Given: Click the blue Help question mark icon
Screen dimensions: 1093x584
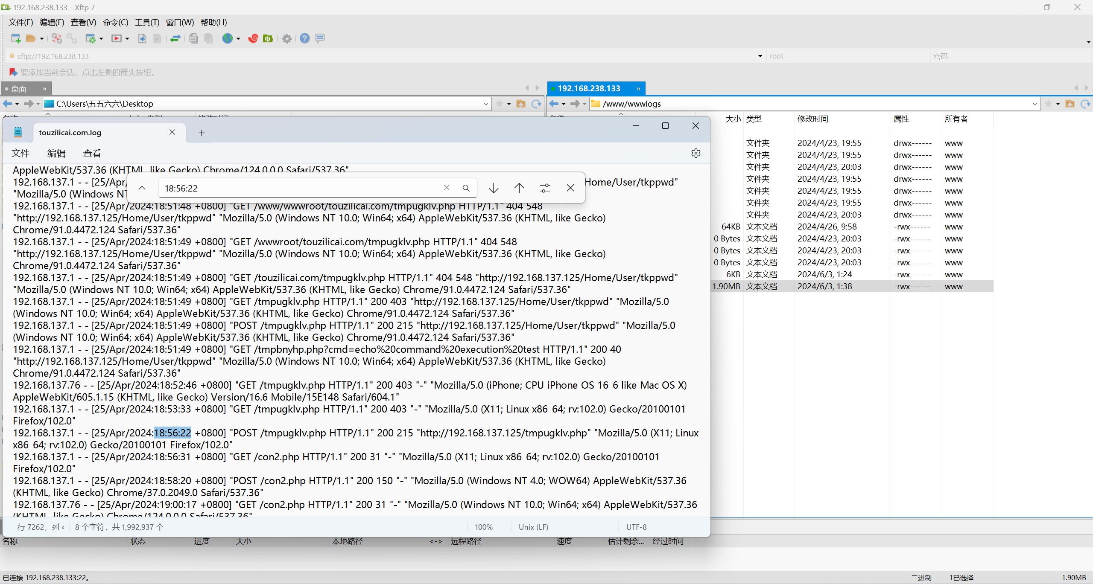Looking at the screenshot, I should [304, 38].
